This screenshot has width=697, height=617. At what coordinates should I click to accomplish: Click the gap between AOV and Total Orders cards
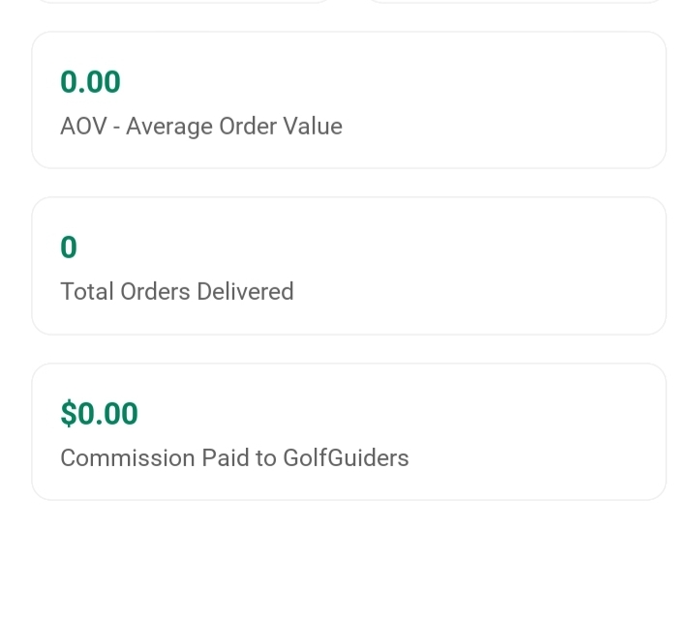[x=348, y=183]
